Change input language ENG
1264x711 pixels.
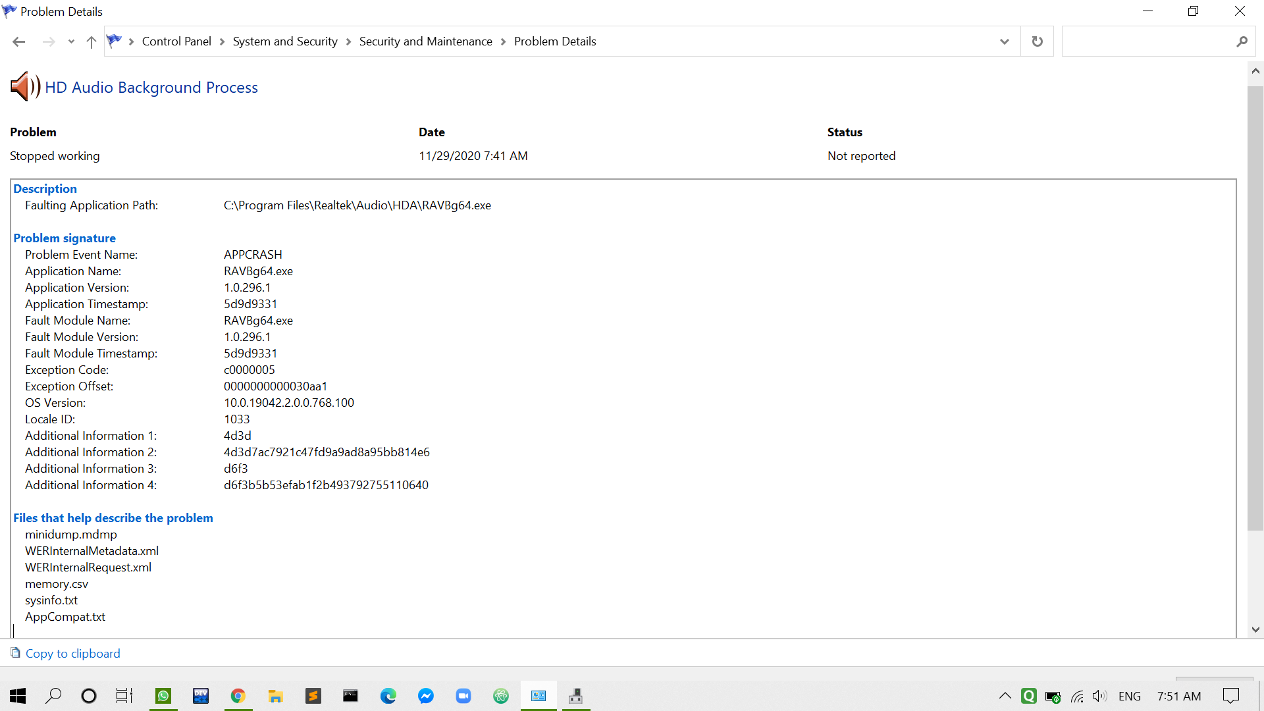pos(1130,696)
